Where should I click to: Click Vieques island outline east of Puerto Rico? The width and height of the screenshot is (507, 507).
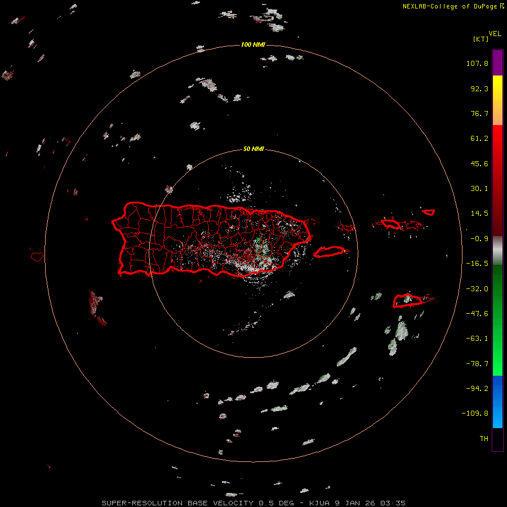pos(329,252)
